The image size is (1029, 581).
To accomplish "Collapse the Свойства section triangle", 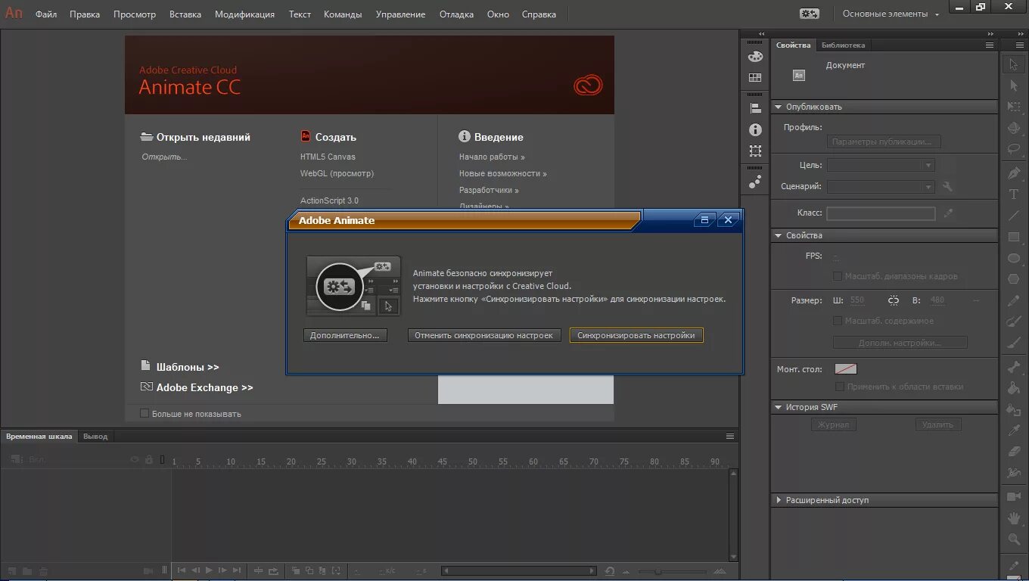I will click(x=778, y=235).
